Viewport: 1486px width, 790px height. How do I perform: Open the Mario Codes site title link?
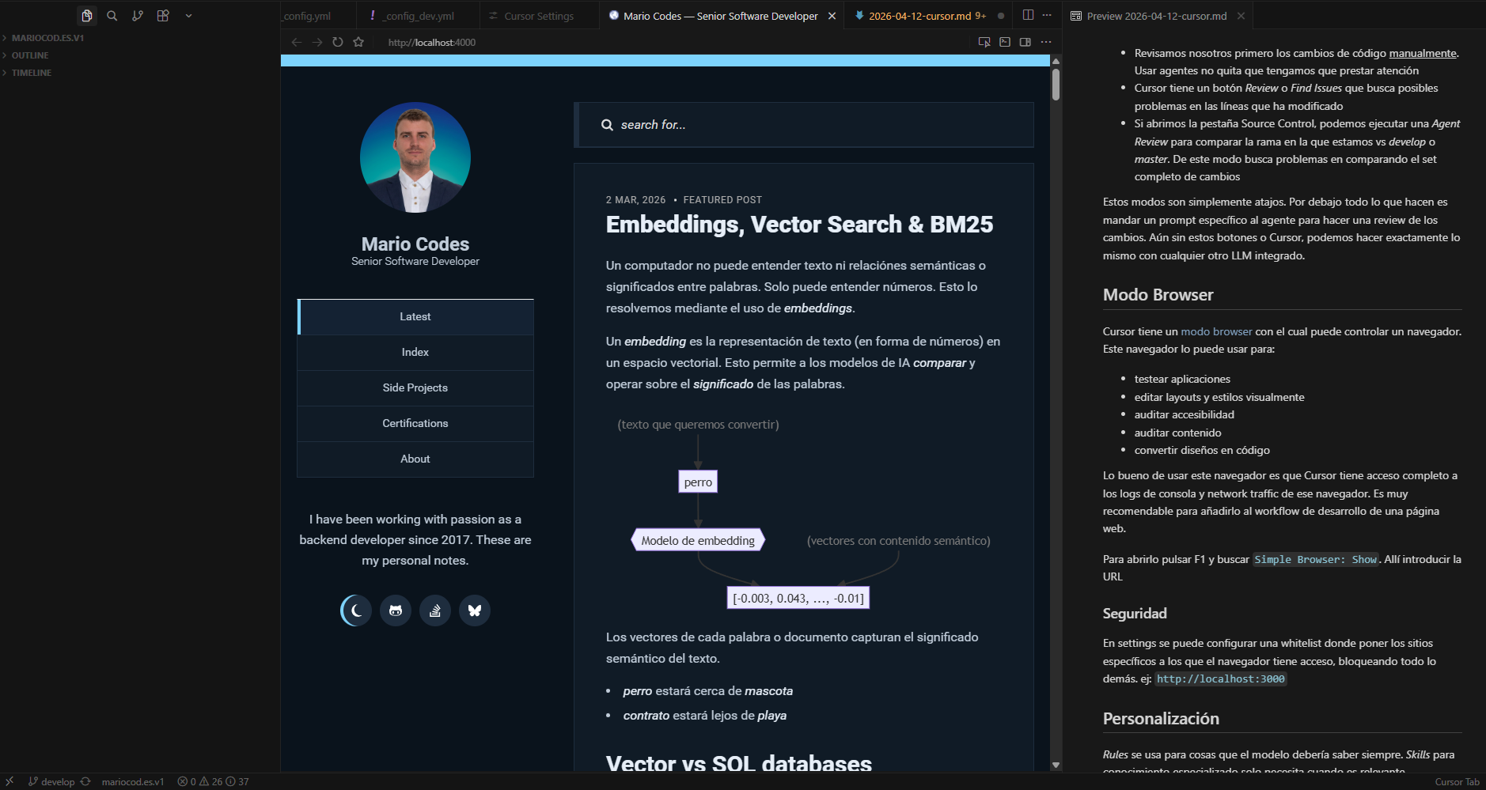point(415,244)
